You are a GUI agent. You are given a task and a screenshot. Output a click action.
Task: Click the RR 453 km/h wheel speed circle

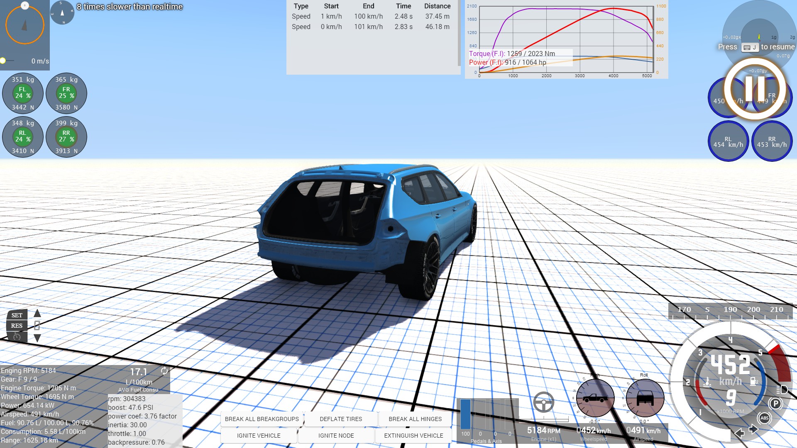pos(772,141)
